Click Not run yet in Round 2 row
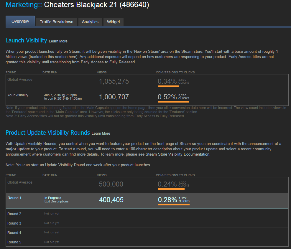291x249 pixels. 52,214
